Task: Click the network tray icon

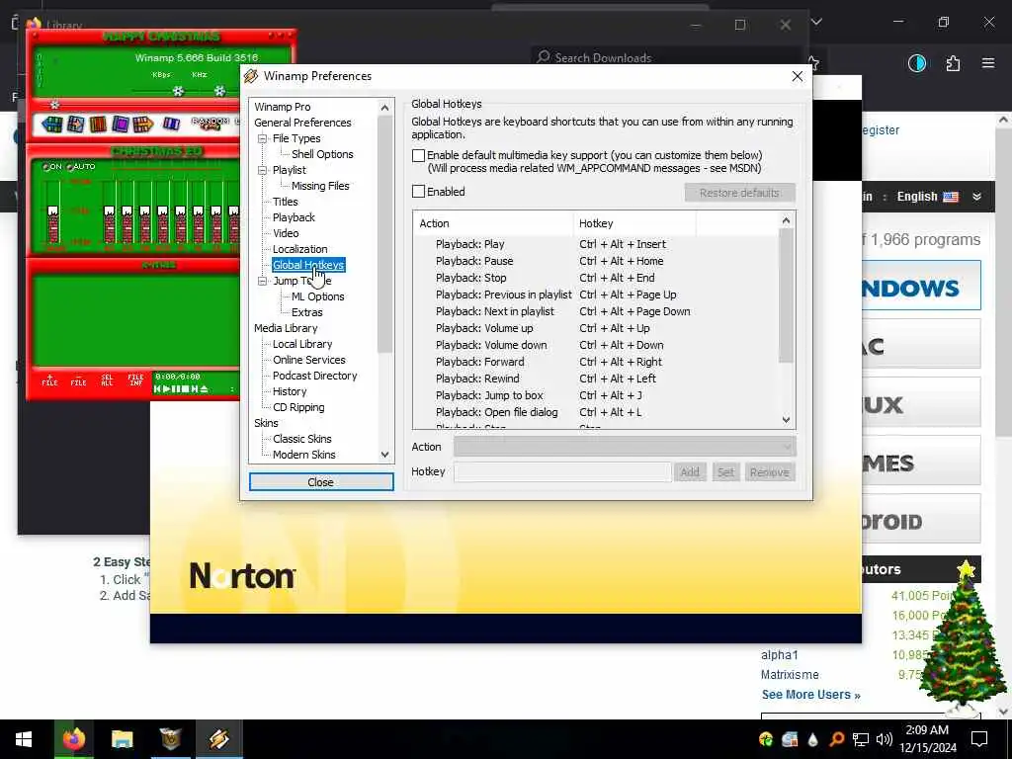Action: pos(861,739)
